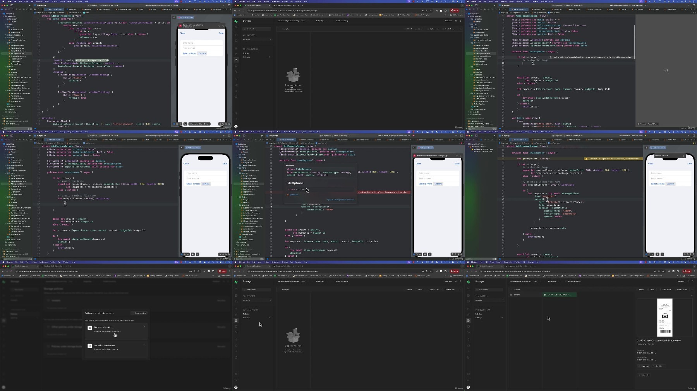Click New bucket in Supabase window with receipt preview

[489, 290]
